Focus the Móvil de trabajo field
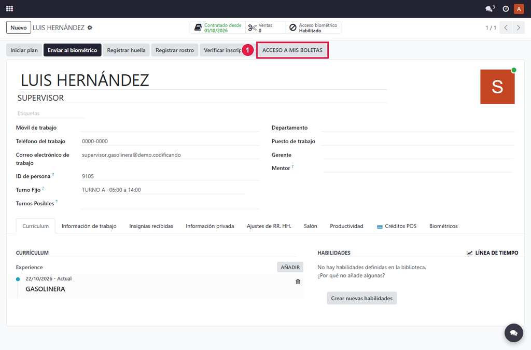 pos(170,128)
